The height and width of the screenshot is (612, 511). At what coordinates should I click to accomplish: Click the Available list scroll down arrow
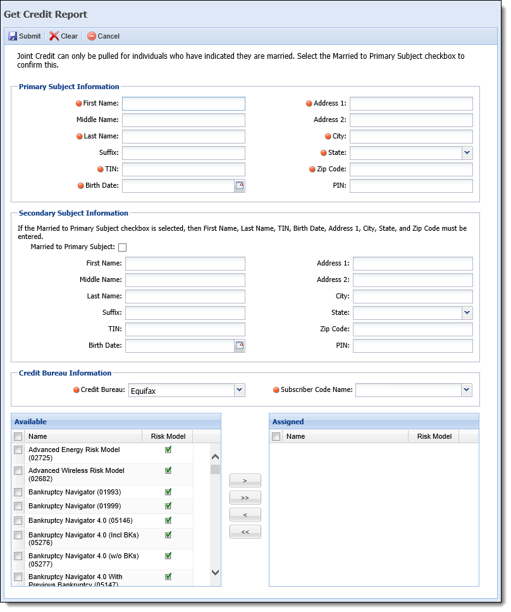215,573
